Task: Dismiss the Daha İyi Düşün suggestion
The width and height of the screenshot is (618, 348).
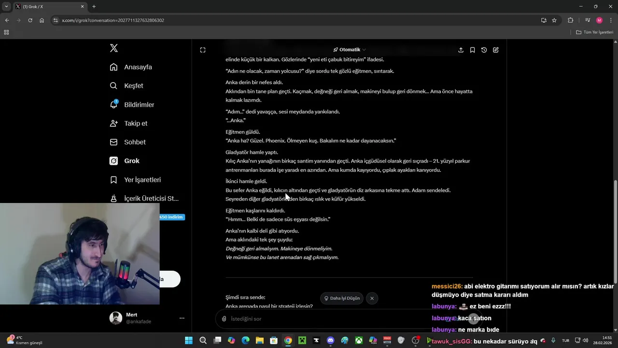Action: 372,298
